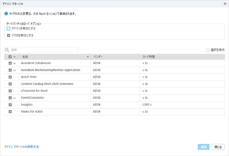The image size is (229, 156).
Task: Click the blue info icon beside the Revit message
Action: pos(6,14)
